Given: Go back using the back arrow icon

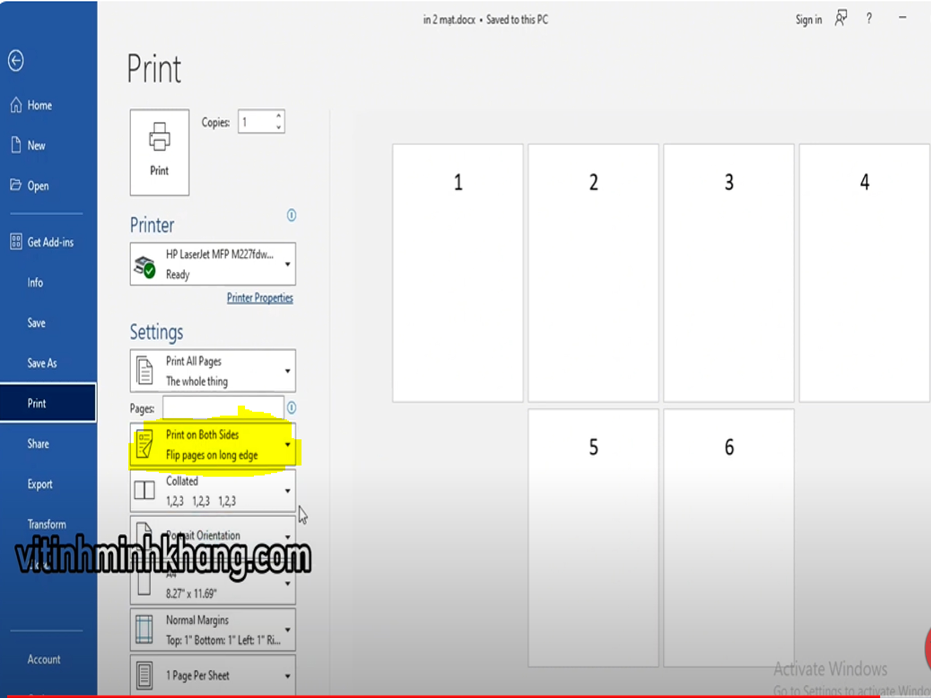Looking at the screenshot, I should tap(16, 61).
